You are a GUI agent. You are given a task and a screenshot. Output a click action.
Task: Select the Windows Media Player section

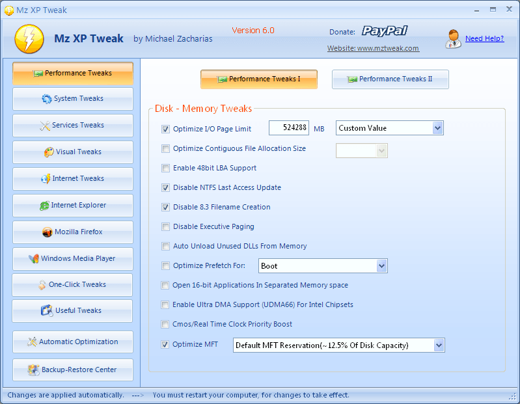[x=73, y=258]
